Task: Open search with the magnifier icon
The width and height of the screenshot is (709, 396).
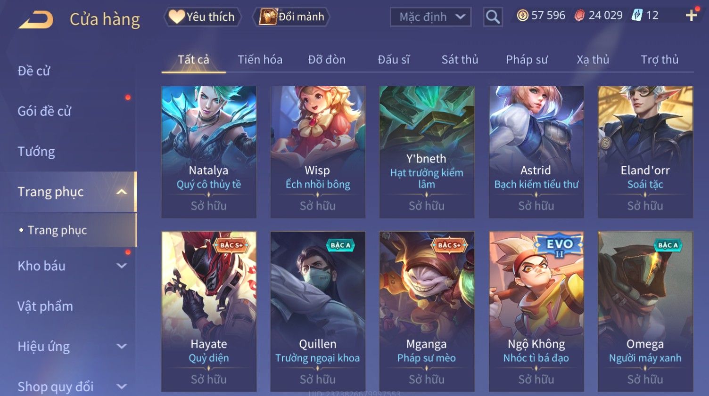Action: coord(493,17)
